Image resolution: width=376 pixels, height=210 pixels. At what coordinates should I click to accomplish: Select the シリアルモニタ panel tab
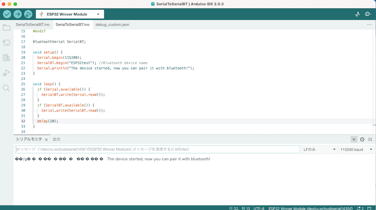[29, 139]
